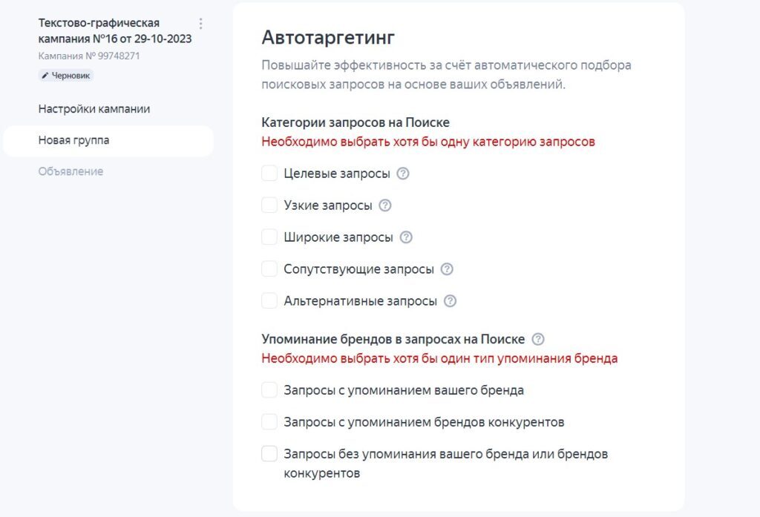Show help for Широкие запросы
Viewport: 760px width, 517px height.
point(406,237)
